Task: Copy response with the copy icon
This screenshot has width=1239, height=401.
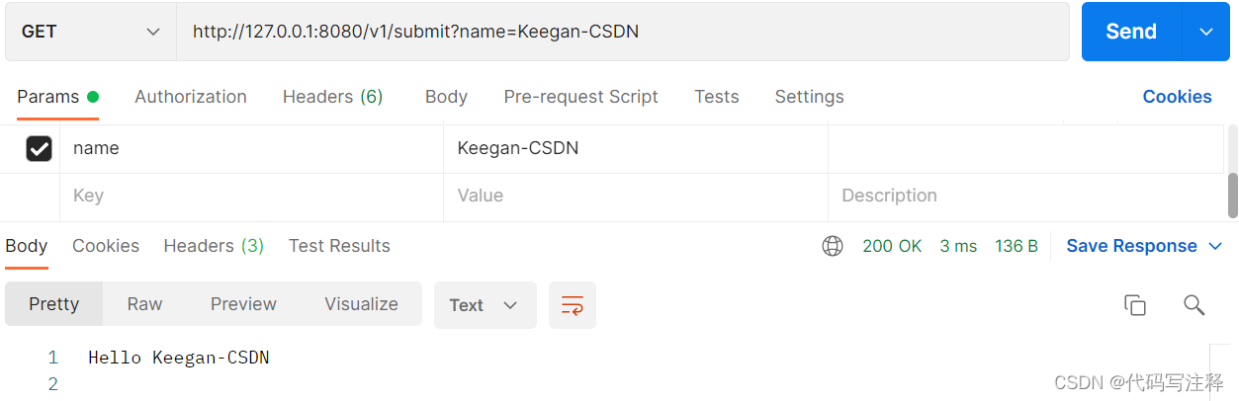Action: (x=1135, y=305)
